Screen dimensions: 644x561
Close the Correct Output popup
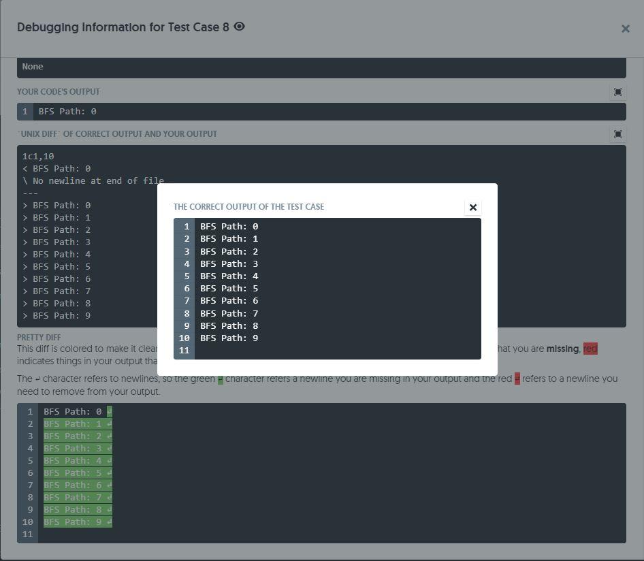(473, 208)
